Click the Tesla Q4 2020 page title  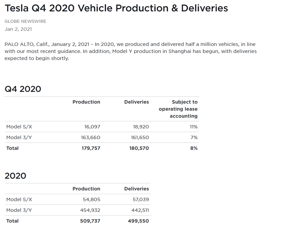pyautogui.click(x=116, y=8)
